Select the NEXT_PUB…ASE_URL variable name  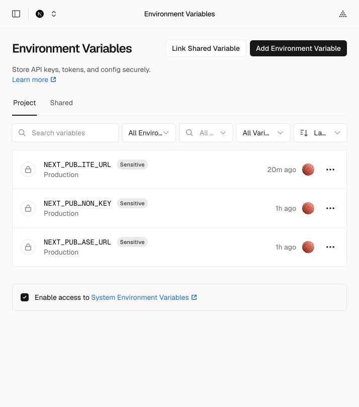[x=77, y=242]
